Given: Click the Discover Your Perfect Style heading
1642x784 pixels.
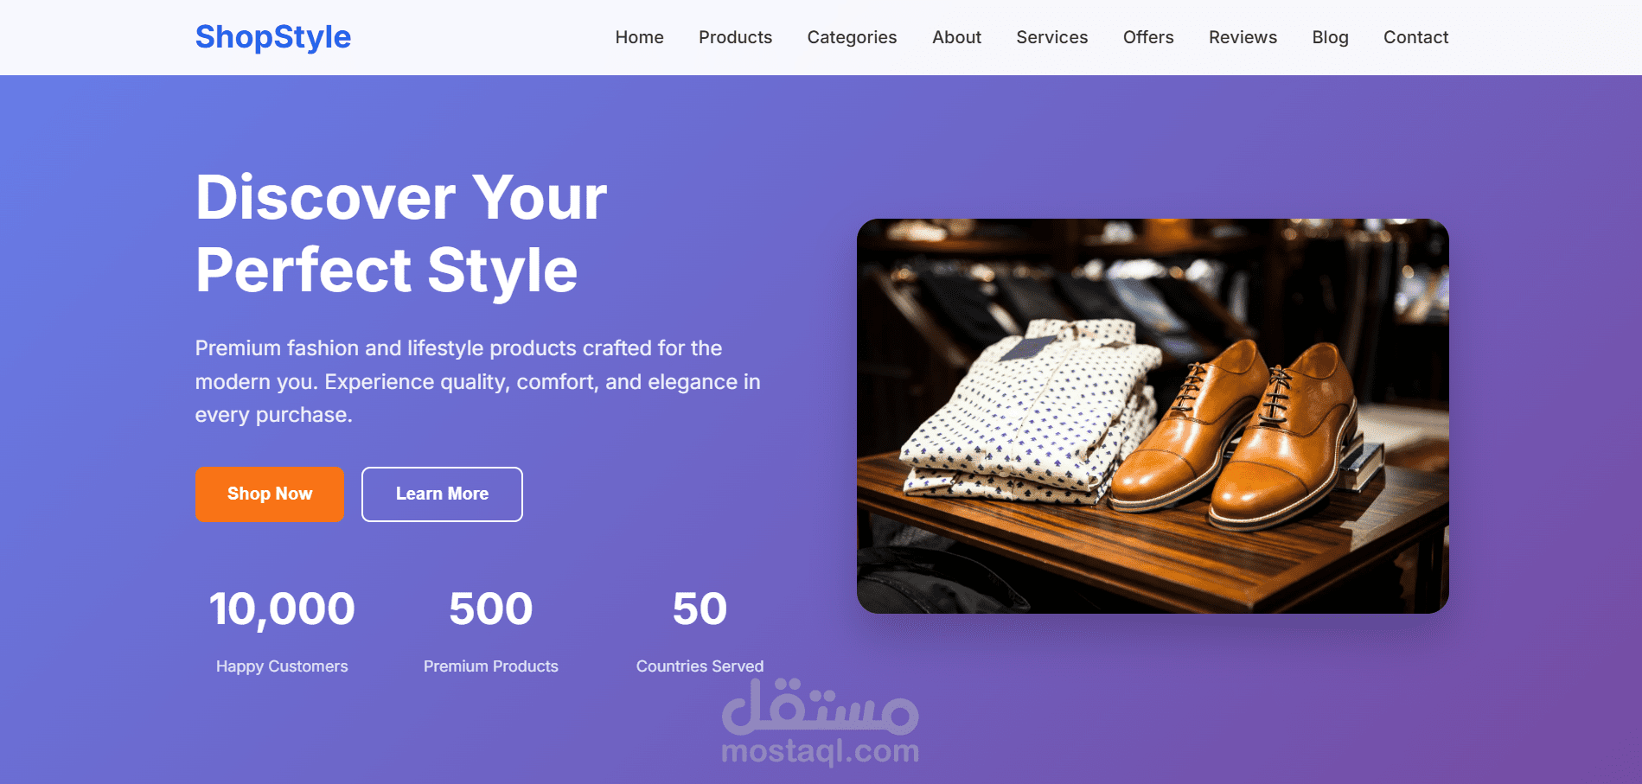Looking at the screenshot, I should click(401, 233).
